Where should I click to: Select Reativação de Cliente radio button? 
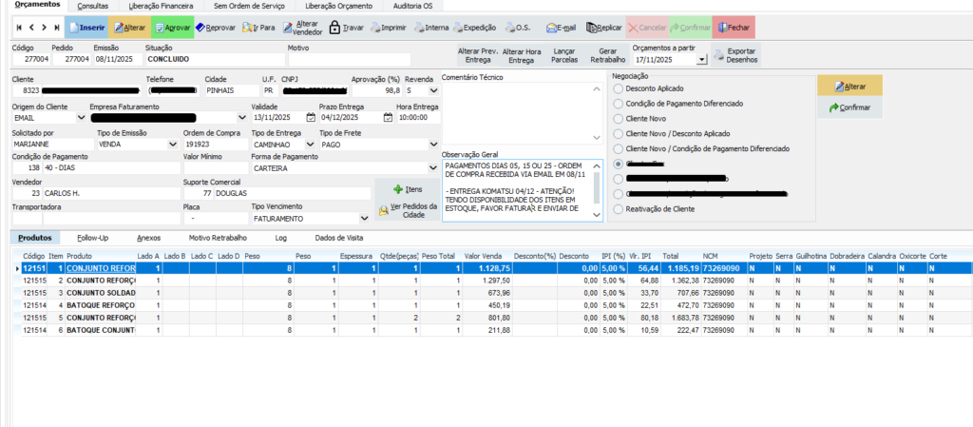(x=620, y=208)
